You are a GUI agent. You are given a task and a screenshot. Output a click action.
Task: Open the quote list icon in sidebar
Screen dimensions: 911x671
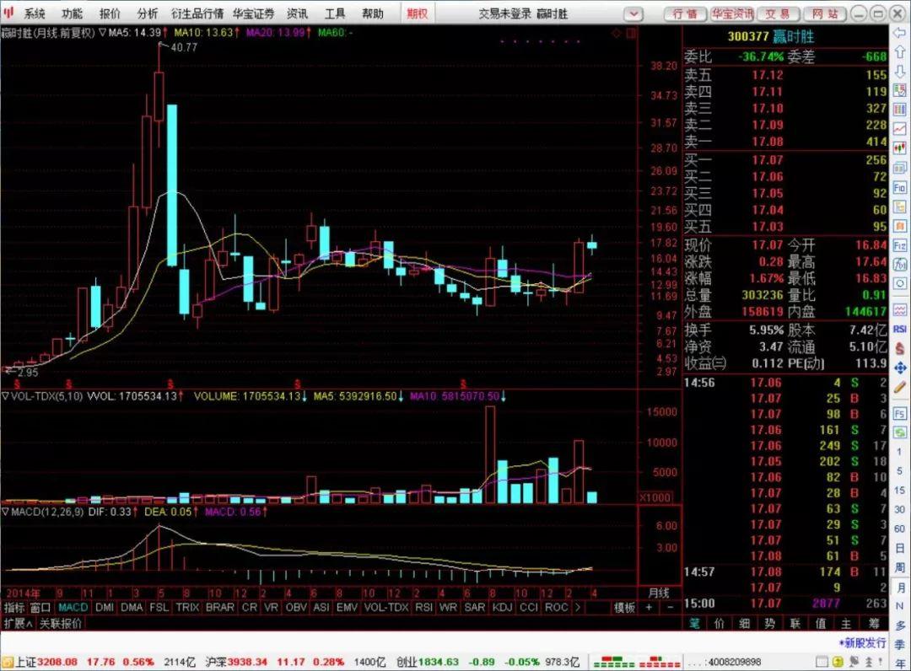click(899, 90)
